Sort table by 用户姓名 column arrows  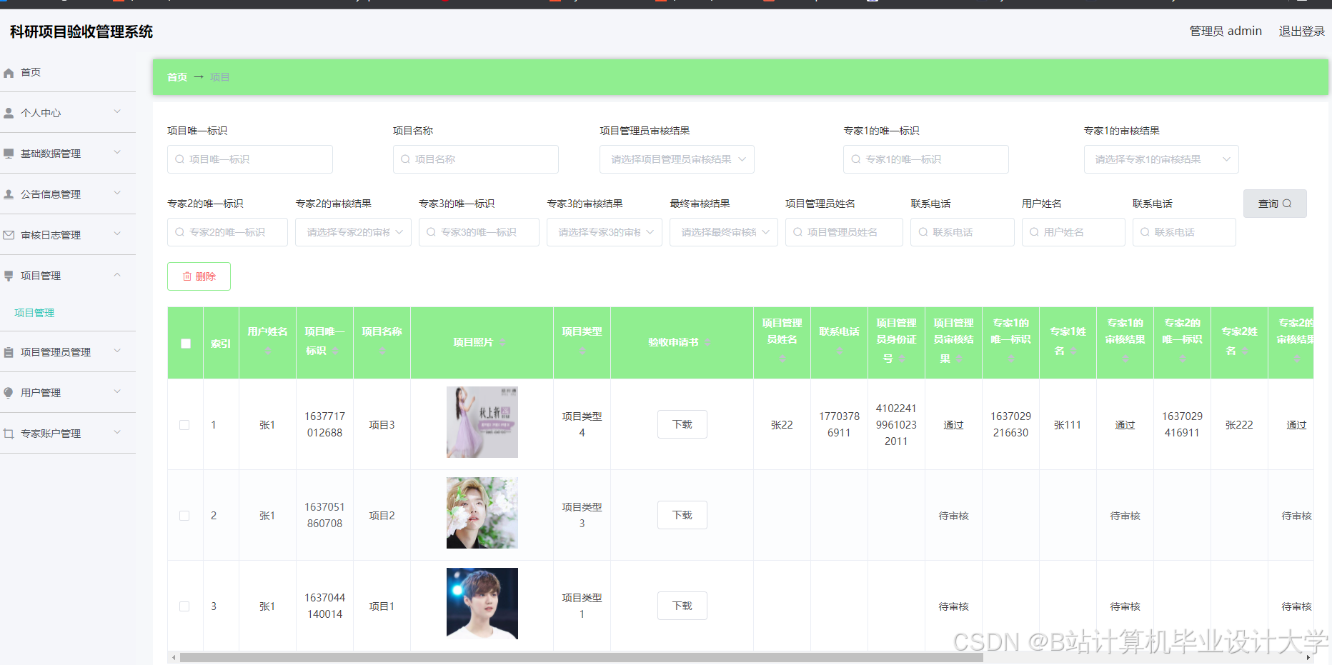click(268, 351)
